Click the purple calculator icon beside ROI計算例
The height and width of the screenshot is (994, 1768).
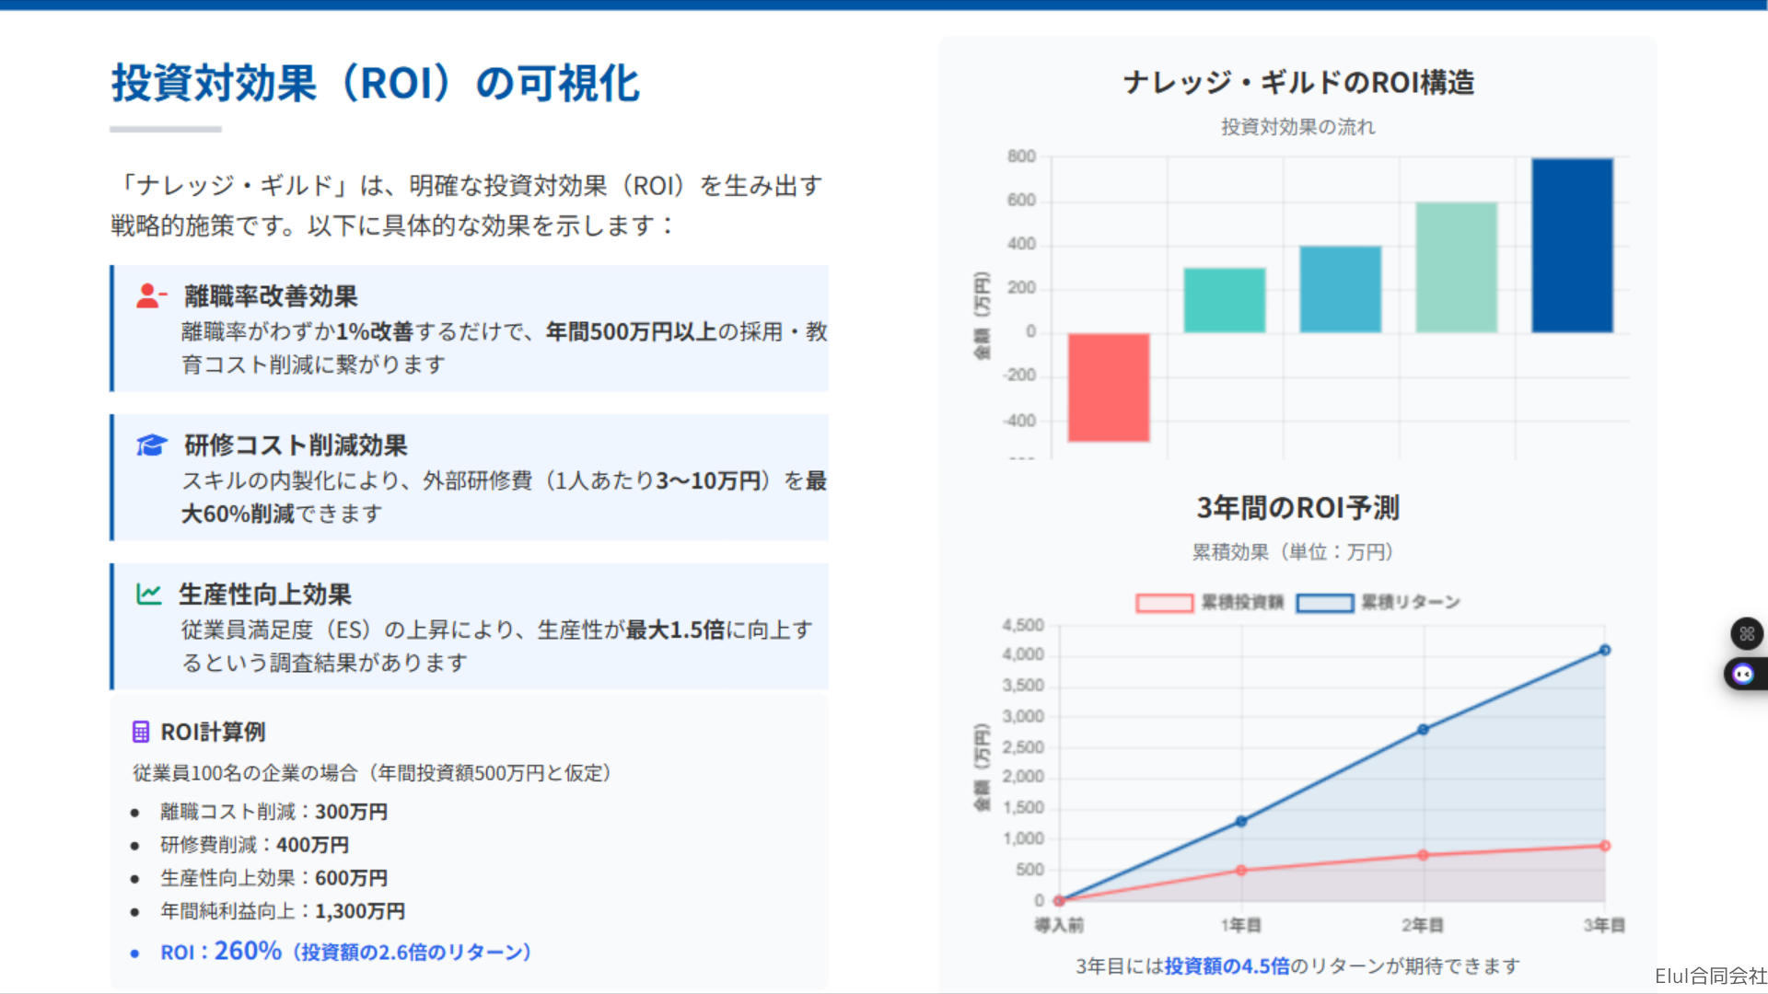pos(141,732)
